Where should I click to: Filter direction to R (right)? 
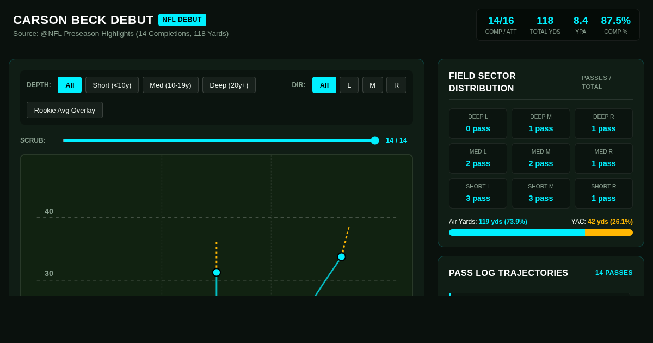396,85
